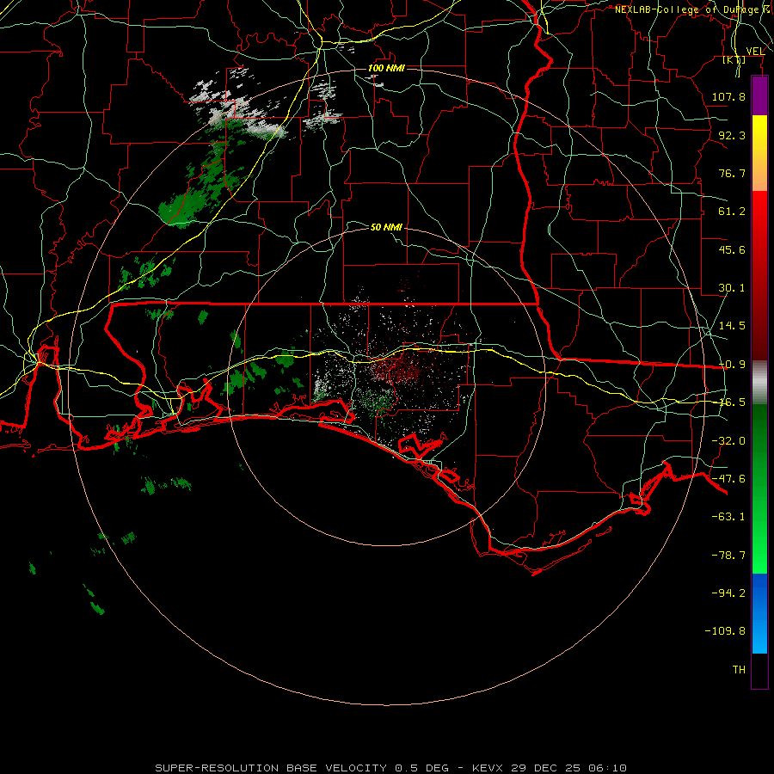Viewport: 774px width, 774px height.
Task: Click the -47.6 velocity scale value
Action: click(x=728, y=479)
